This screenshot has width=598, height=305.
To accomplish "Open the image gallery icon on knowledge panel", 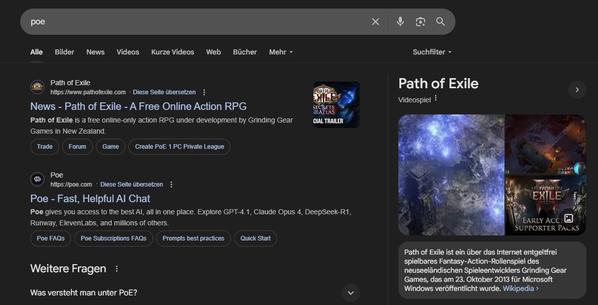I will click(569, 218).
